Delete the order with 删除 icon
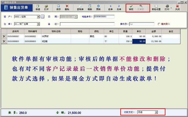 coord(67,7)
